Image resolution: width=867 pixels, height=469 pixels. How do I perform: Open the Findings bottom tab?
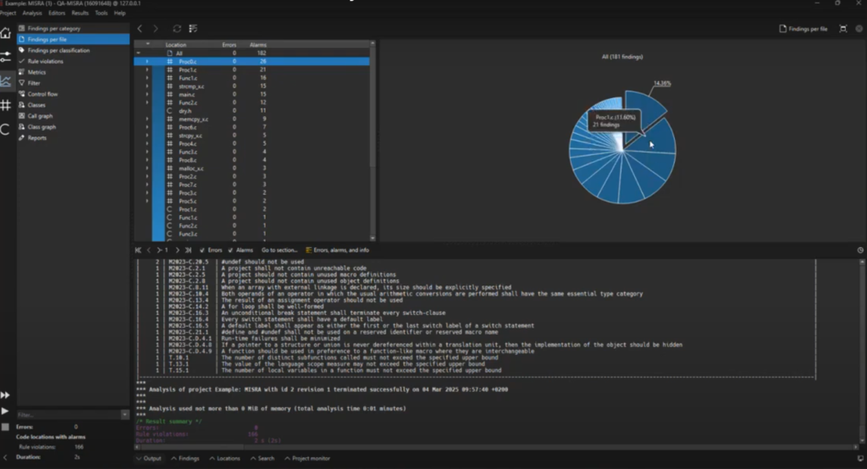(185, 459)
